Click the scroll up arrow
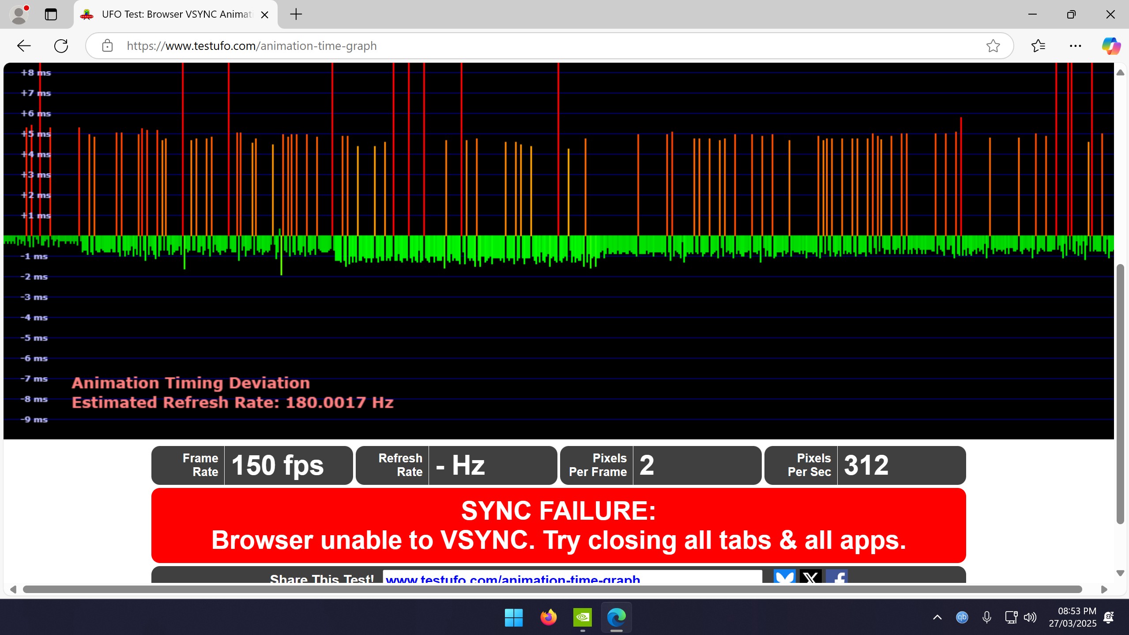Screen dimensions: 1129x635 pos(1120,72)
